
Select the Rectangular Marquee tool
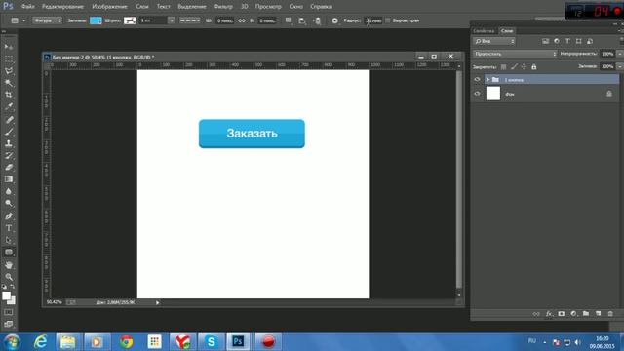point(9,58)
